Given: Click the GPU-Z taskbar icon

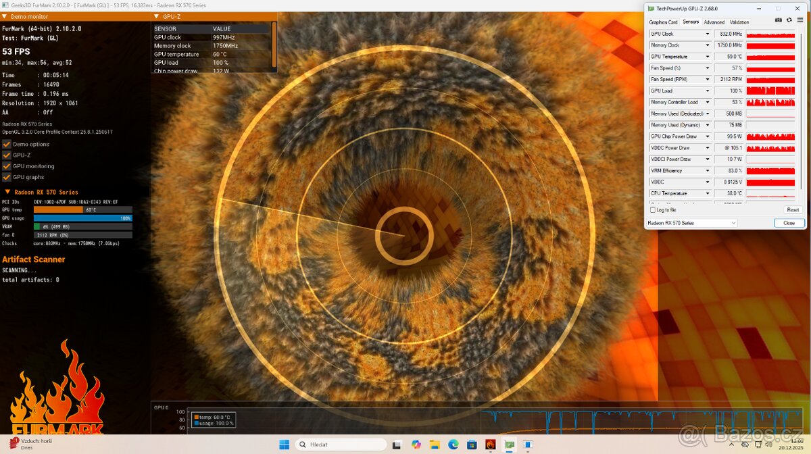Looking at the screenshot, I should point(509,445).
